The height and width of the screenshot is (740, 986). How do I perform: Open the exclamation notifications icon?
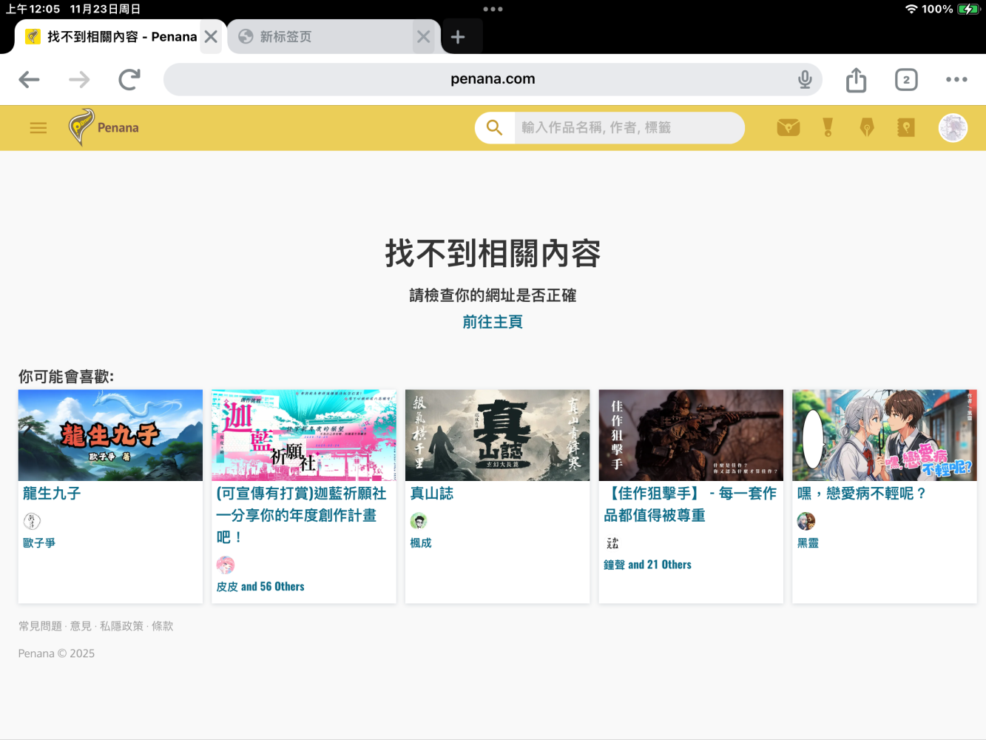coord(828,128)
